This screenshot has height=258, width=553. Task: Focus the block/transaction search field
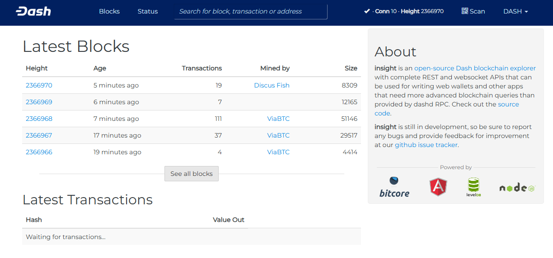click(251, 11)
